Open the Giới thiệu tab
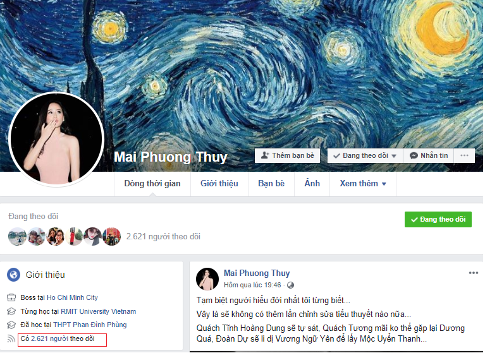Image resolution: width=485 pixels, height=353 pixels. pyautogui.click(x=219, y=184)
